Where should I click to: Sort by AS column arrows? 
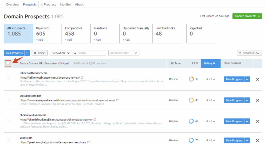[x=197, y=63]
